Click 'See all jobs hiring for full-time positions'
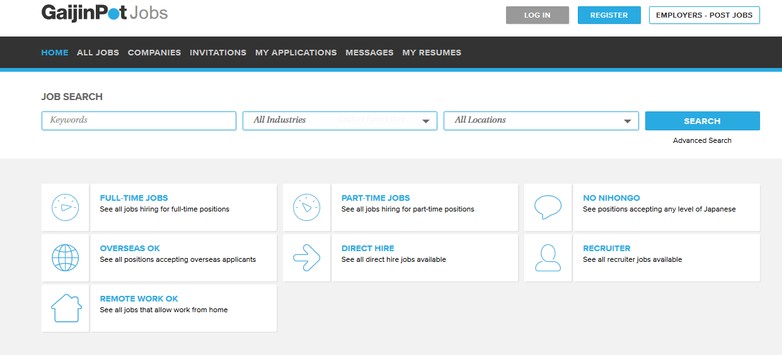 164,209
